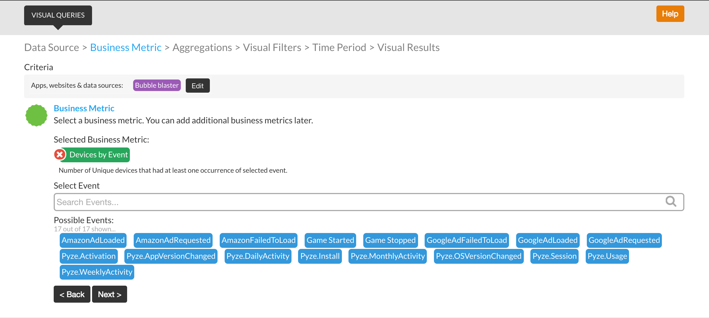
Task: Choose the GoogleAdFailedToLoad event
Action: (x=466, y=240)
